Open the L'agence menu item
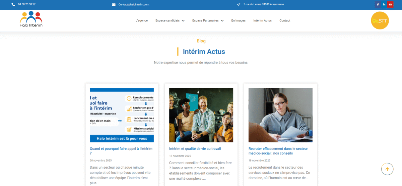 pyautogui.click(x=141, y=20)
